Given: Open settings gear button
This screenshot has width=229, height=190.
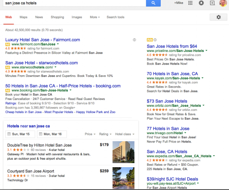Looking at the screenshot, I should 218,17.
